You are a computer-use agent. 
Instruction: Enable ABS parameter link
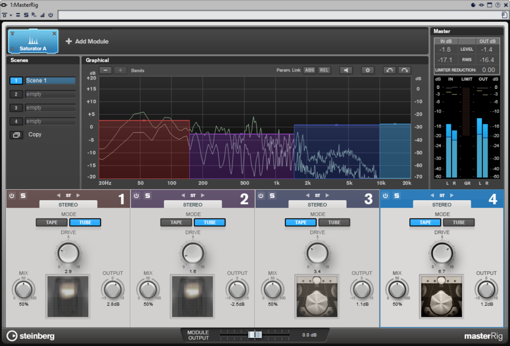[309, 70]
